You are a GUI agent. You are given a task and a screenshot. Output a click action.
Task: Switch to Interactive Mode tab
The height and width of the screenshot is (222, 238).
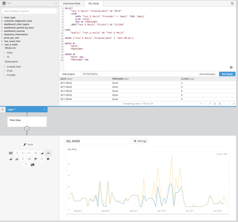(x=71, y=3)
